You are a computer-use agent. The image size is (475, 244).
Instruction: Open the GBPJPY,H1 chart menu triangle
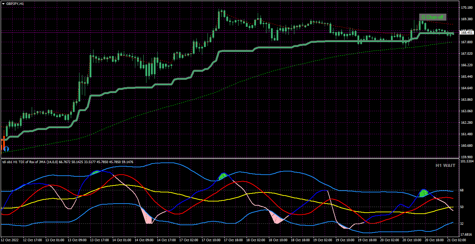[x=3, y=3]
